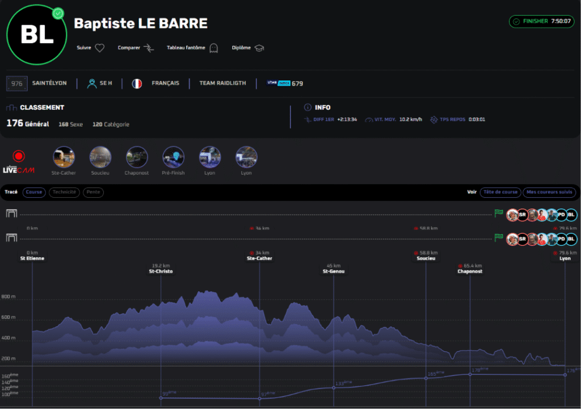Click the Tableau fantôme ghost icon
Screen dimensions: 581x409
pyautogui.click(x=214, y=48)
